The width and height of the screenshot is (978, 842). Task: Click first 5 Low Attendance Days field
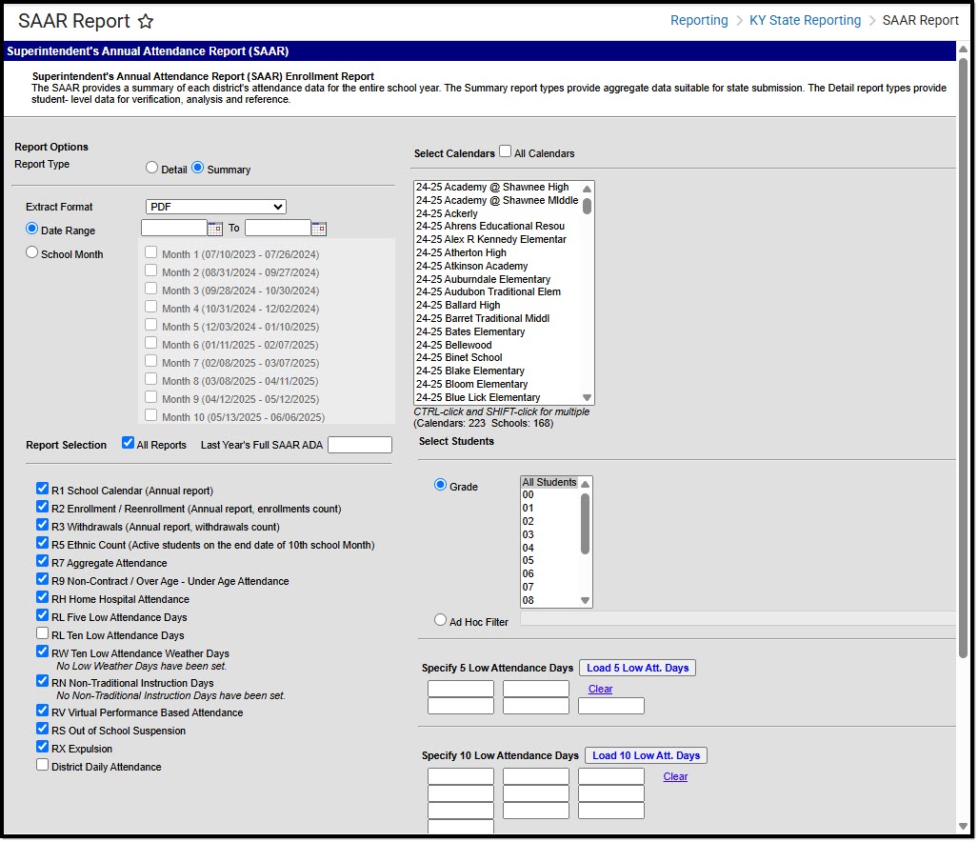point(461,690)
